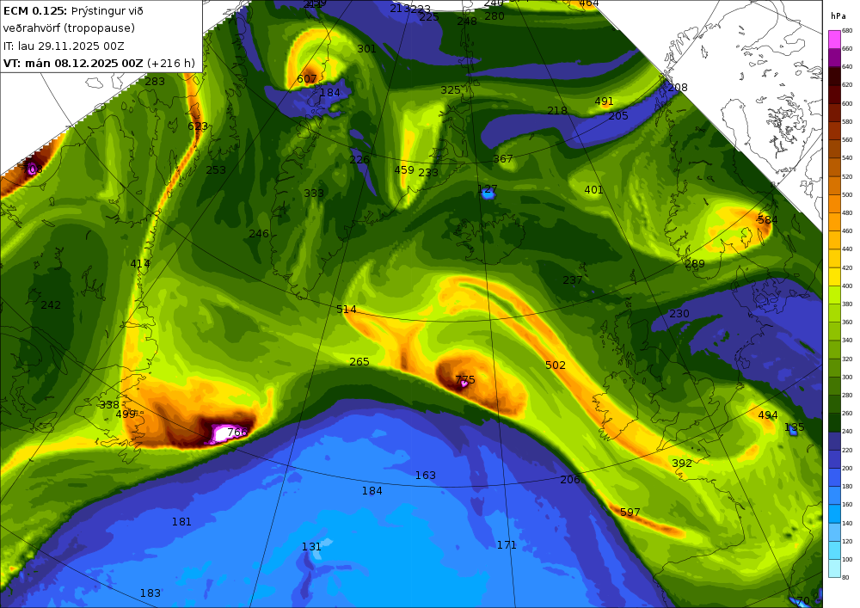This screenshot has height=608, width=860.
Task: Click the 'IT: lau 29.11.2025 00Z' line
Action: pos(64,46)
